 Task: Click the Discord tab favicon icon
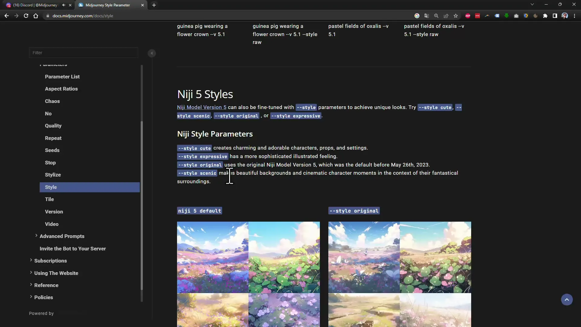(6, 5)
